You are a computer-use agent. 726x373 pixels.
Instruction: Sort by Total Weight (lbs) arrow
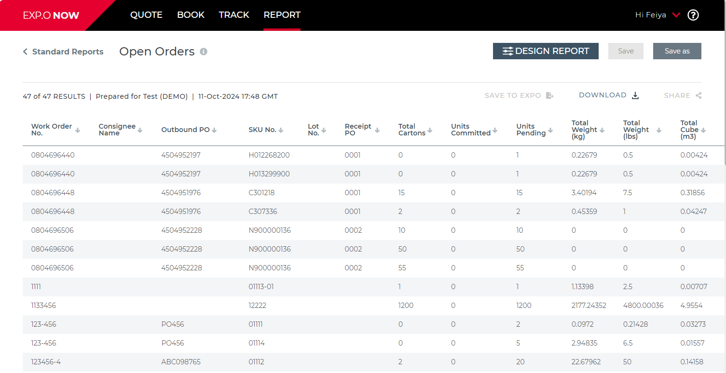[659, 130]
